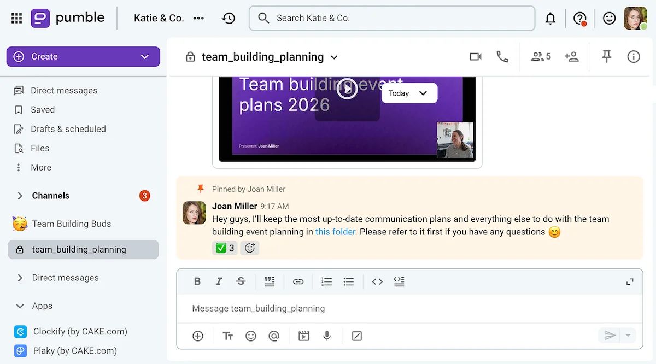
Task: Mention someone with the @ icon
Action: [x=274, y=336]
